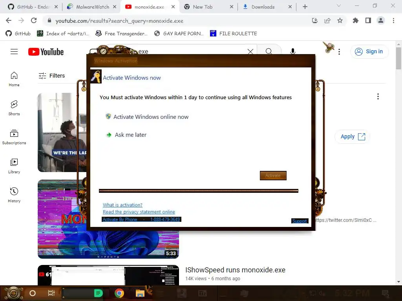Open the YouTube hamburger guide menu
This screenshot has height=301, width=402.
14,52
